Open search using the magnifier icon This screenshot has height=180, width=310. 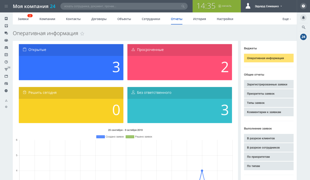[303, 27]
